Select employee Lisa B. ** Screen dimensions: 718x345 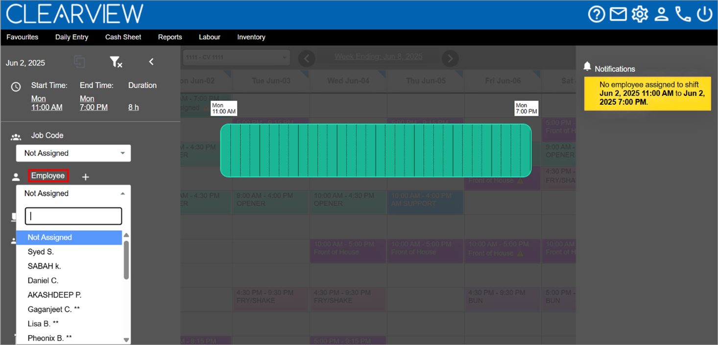(x=69, y=324)
